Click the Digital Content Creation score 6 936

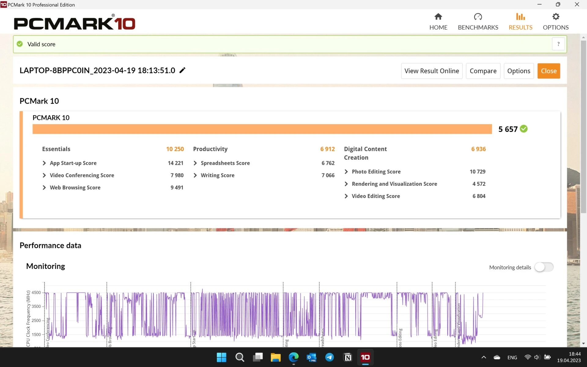(x=478, y=149)
